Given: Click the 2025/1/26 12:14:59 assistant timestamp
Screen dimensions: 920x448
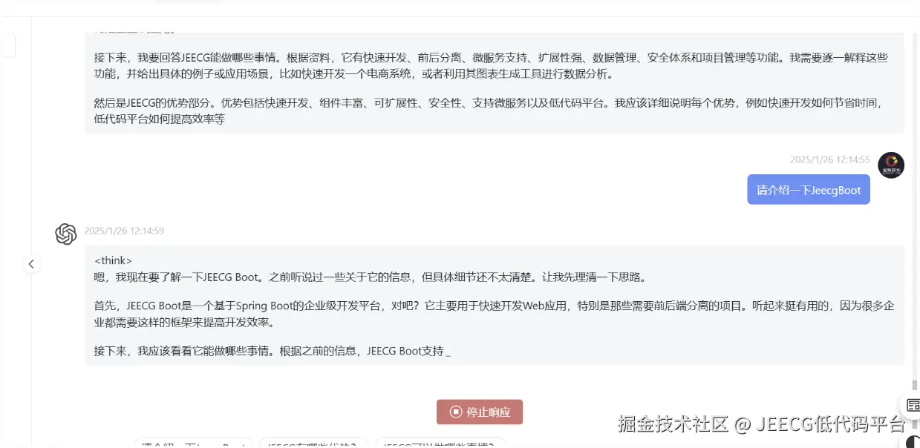Looking at the screenshot, I should point(124,231).
